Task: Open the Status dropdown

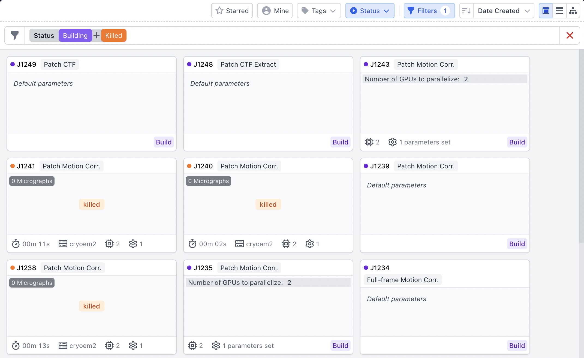Action: click(370, 11)
